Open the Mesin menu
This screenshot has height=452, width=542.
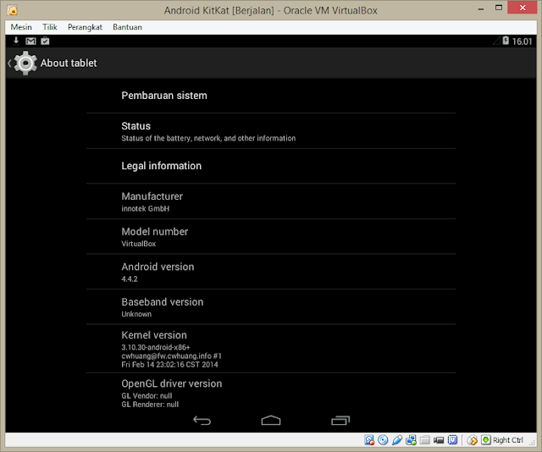(x=21, y=27)
